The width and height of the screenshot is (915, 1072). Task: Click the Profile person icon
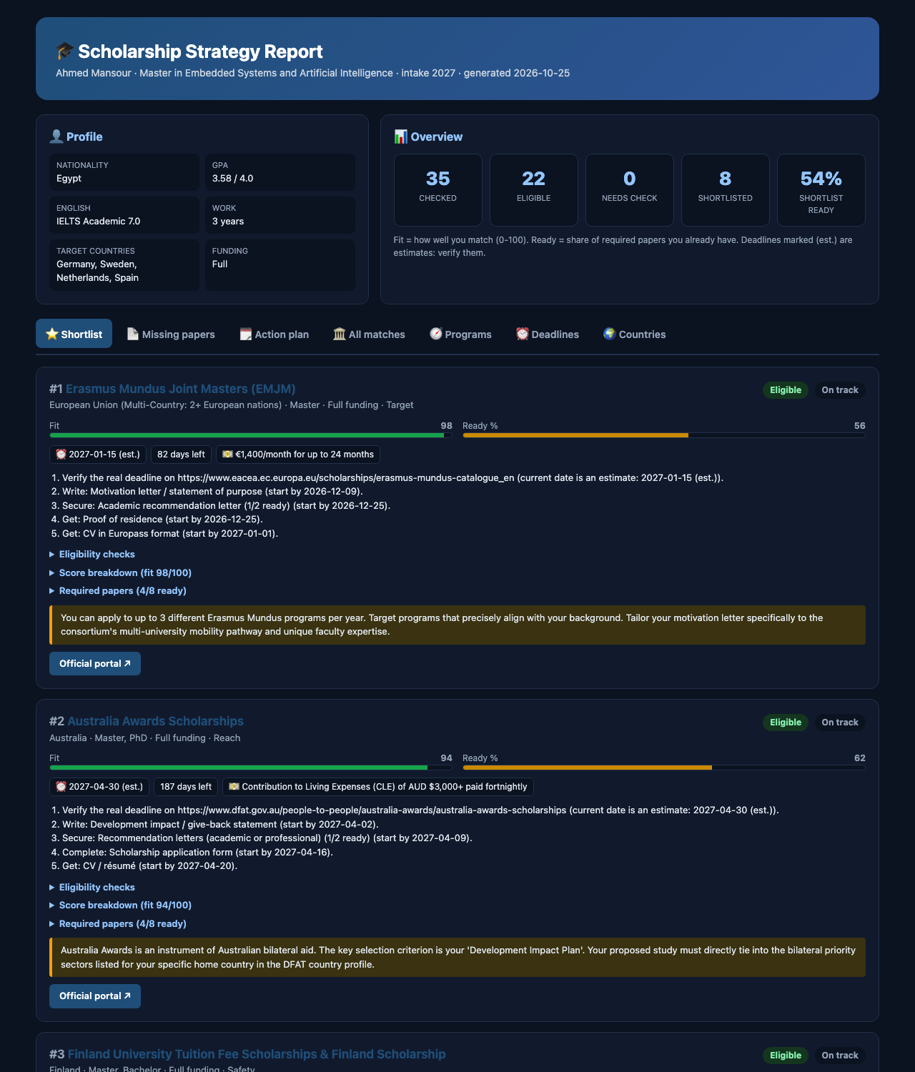pos(56,137)
